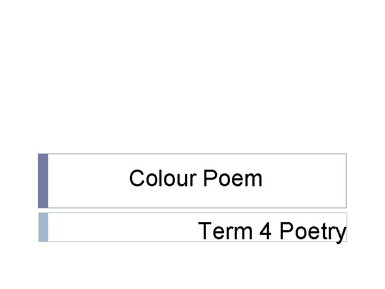Screen dimensions: 385x289
Task: Click the dark slate-blue accent bar beside title
Action: click(x=43, y=181)
